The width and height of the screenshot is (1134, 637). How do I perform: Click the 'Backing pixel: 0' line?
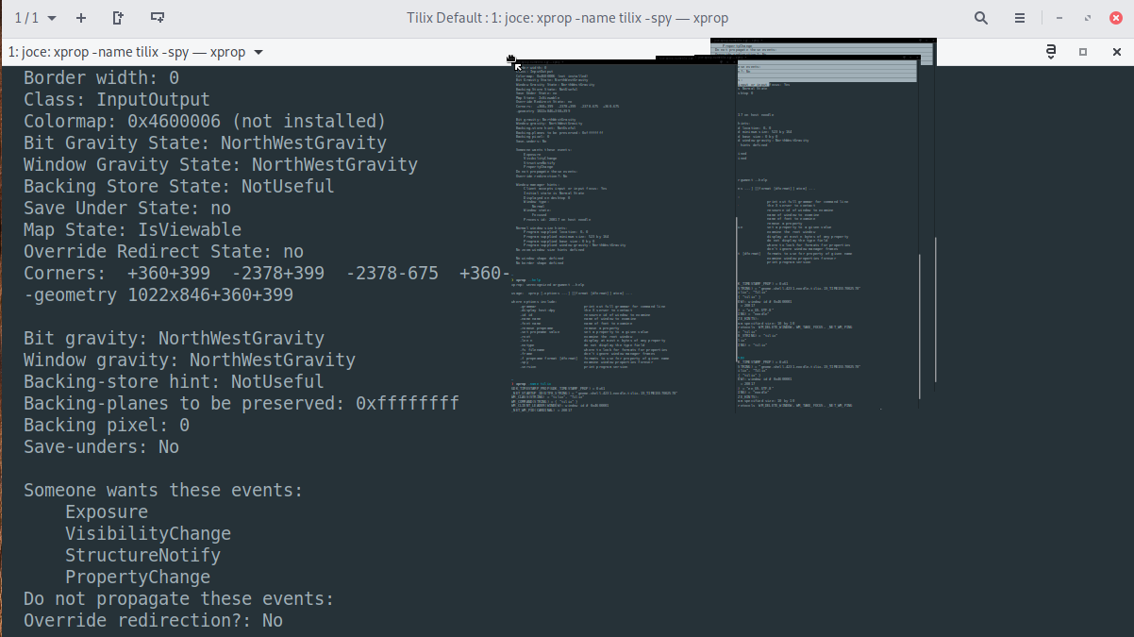pyautogui.click(x=107, y=425)
